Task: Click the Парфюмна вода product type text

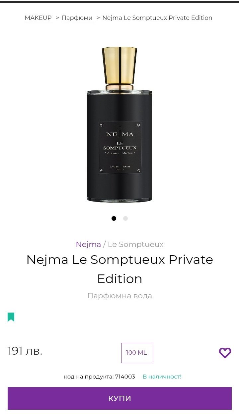Action: click(x=119, y=296)
